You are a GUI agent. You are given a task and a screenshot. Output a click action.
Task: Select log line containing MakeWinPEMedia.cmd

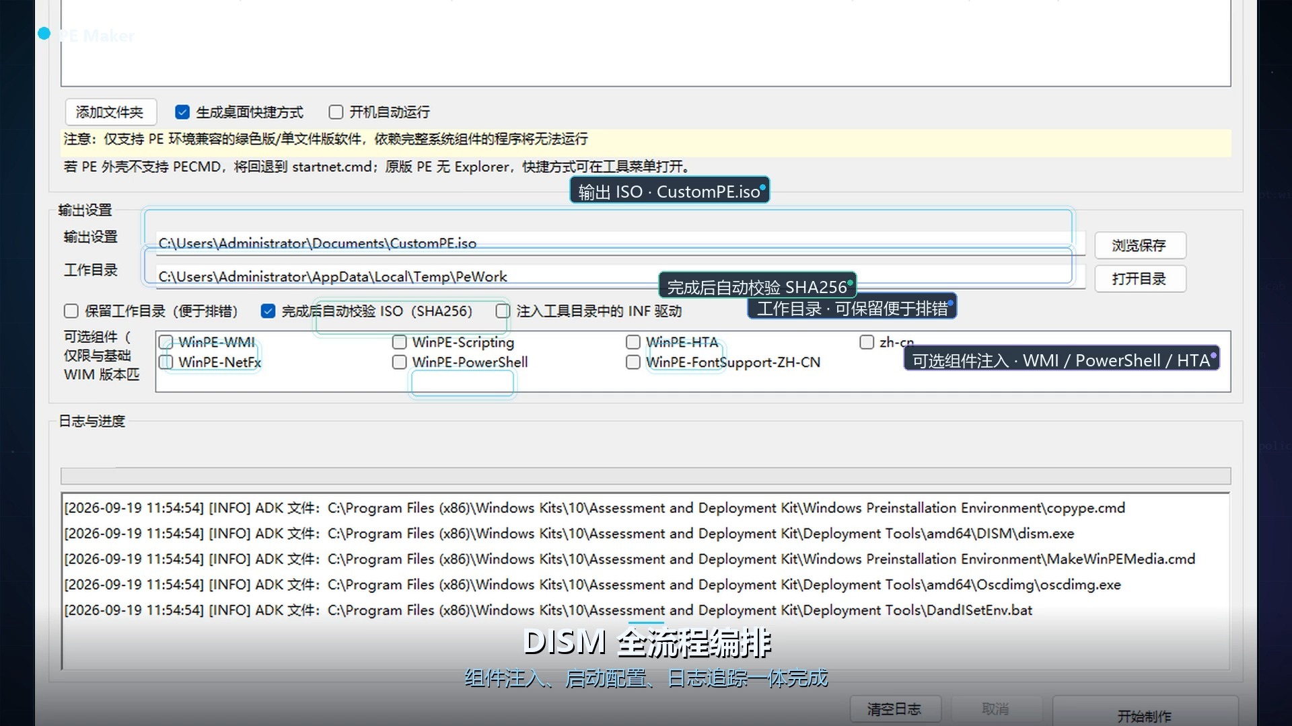(630, 559)
